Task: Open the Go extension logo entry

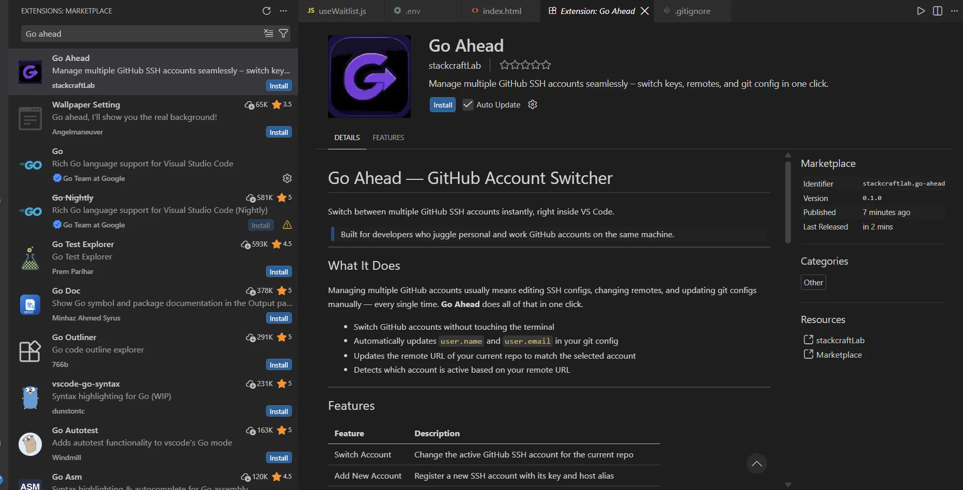Action: click(30, 165)
